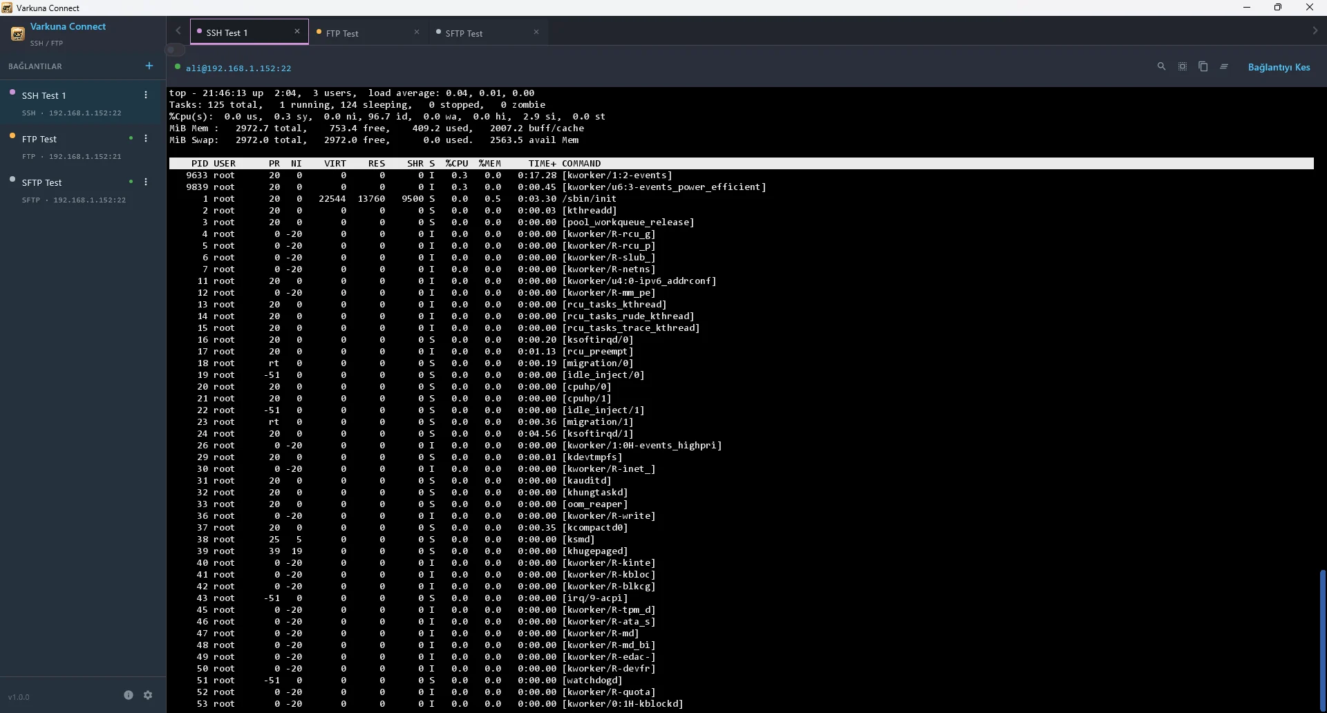Image resolution: width=1327 pixels, height=713 pixels.
Task: Click the v1.0.0 version label
Action: pos(19,697)
